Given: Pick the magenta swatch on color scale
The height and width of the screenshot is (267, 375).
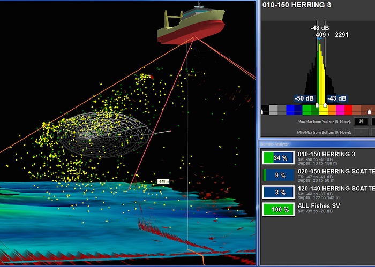Looking at the screenshot, I should tap(340, 110).
